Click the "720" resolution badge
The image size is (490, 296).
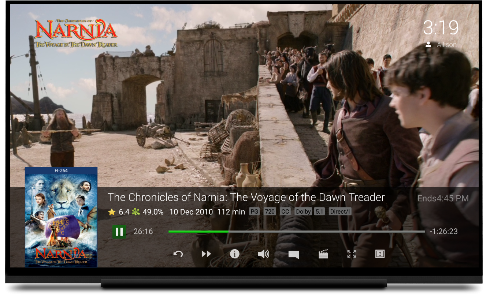point(270,211)
